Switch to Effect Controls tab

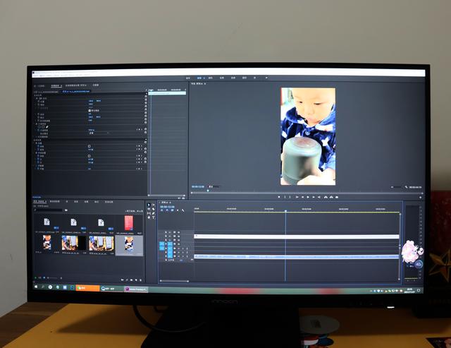tap(56, 85)
